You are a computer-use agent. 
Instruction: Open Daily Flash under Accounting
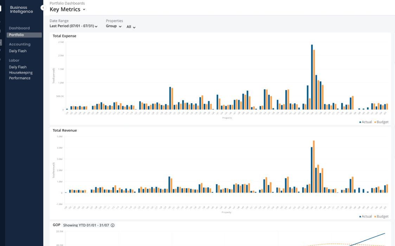(18, 51)
